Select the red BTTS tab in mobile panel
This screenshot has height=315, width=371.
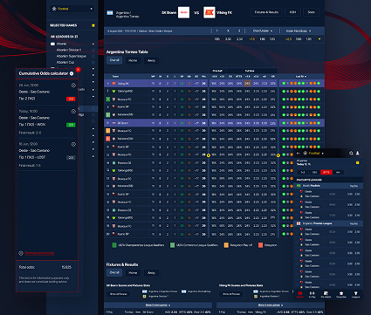[x=326, y=173]
